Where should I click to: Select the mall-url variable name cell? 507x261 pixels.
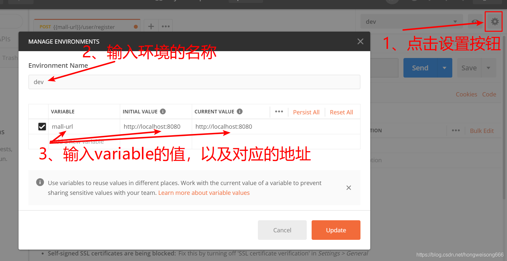[84, 127]
